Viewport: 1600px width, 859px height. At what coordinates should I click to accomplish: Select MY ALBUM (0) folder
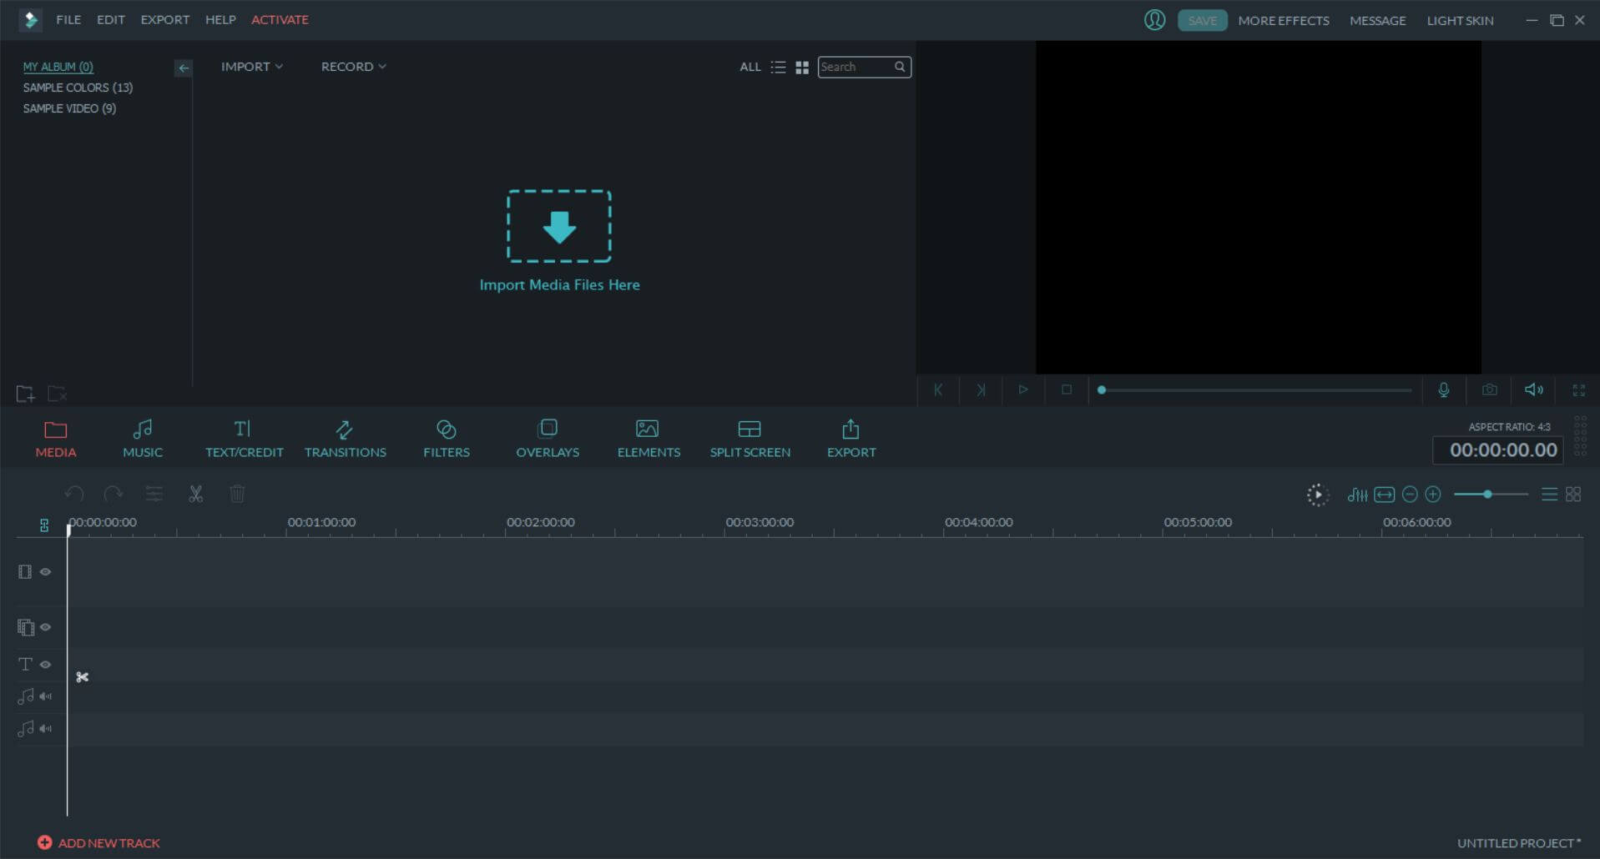tap(58, 67)
